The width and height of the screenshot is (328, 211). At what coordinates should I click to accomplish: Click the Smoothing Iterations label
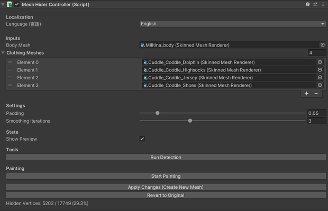coord(28,121)
